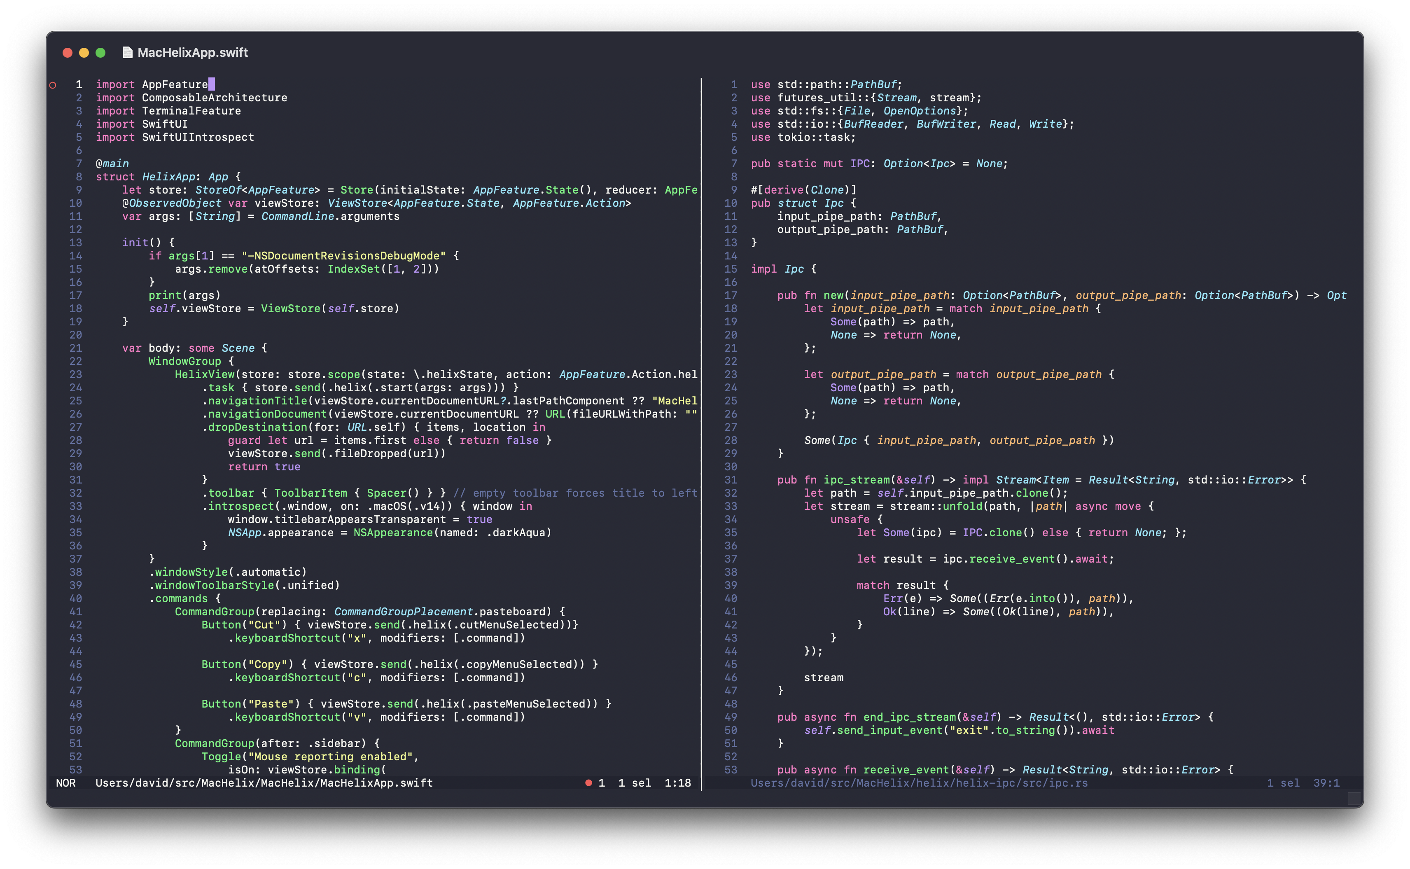
Task: Click the document icon beside MacHelixApp.swift title
Action: coord(127,52)
